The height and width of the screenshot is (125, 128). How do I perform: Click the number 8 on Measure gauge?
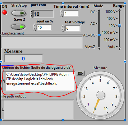(x=116, y=97)
